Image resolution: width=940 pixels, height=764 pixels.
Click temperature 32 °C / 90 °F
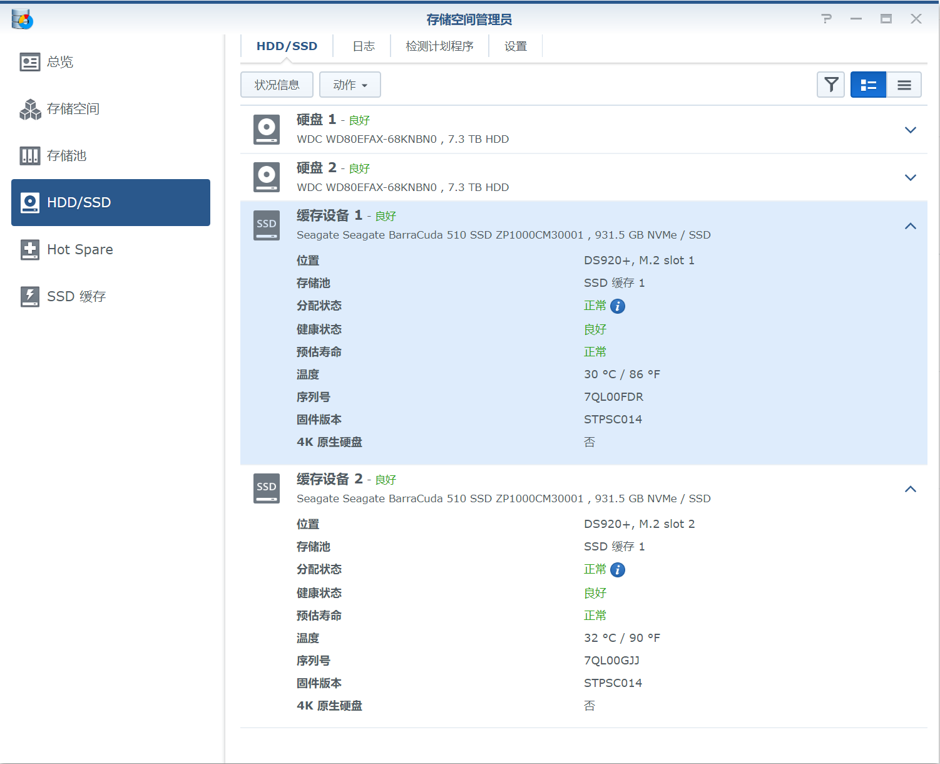(x=622, y=638)
